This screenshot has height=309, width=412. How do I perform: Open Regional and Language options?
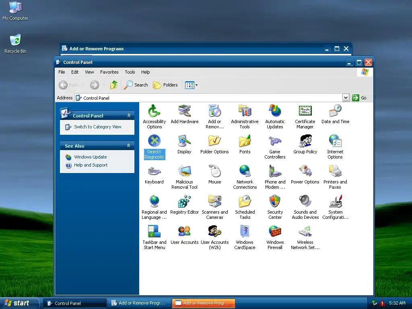click(x=154, y=207)
